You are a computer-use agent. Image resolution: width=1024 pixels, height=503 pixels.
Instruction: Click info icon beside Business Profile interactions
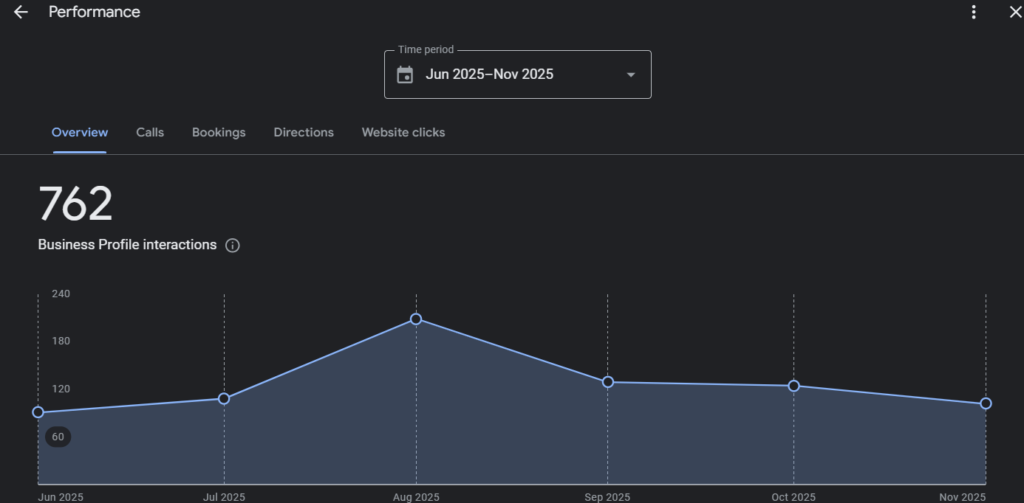click(x=232, y=246)
